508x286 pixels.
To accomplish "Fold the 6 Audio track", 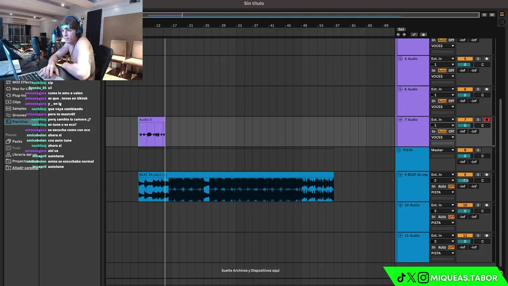I will [400, 89].
